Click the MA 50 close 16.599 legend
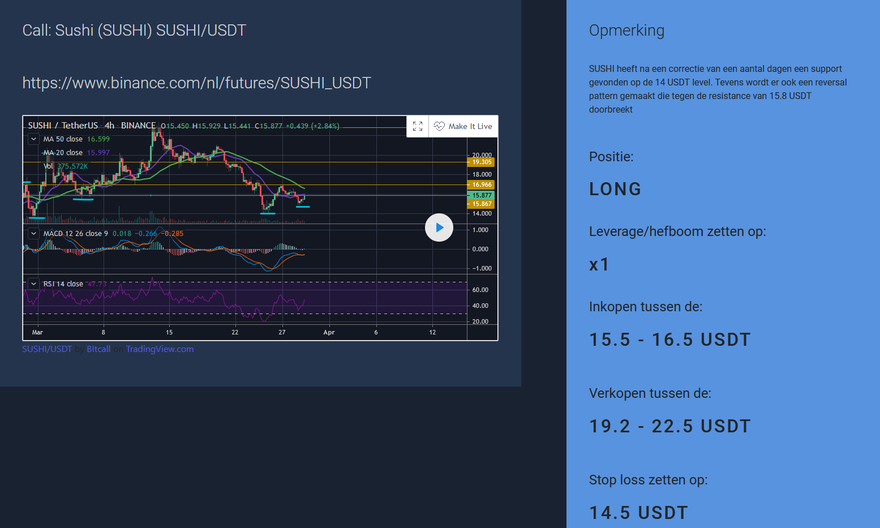The height and width of the screenshot is (528, 880). [76, 139]
